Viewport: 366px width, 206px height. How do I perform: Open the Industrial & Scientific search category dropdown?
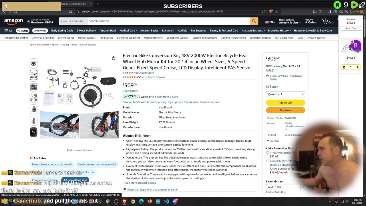(73, 21)
